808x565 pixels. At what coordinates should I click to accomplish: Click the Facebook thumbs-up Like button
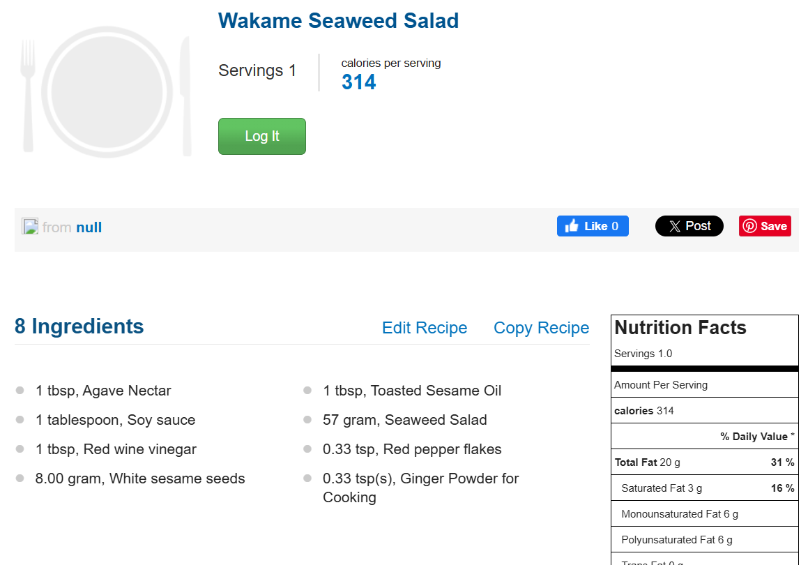click(593, 226)
